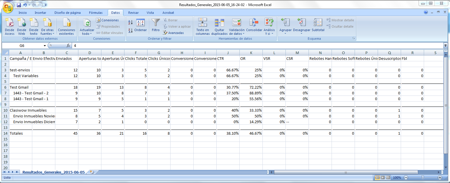Click the Avanzadas filter button
The image size is (450, 183).
pyautogui.click(x=173, y=33)
